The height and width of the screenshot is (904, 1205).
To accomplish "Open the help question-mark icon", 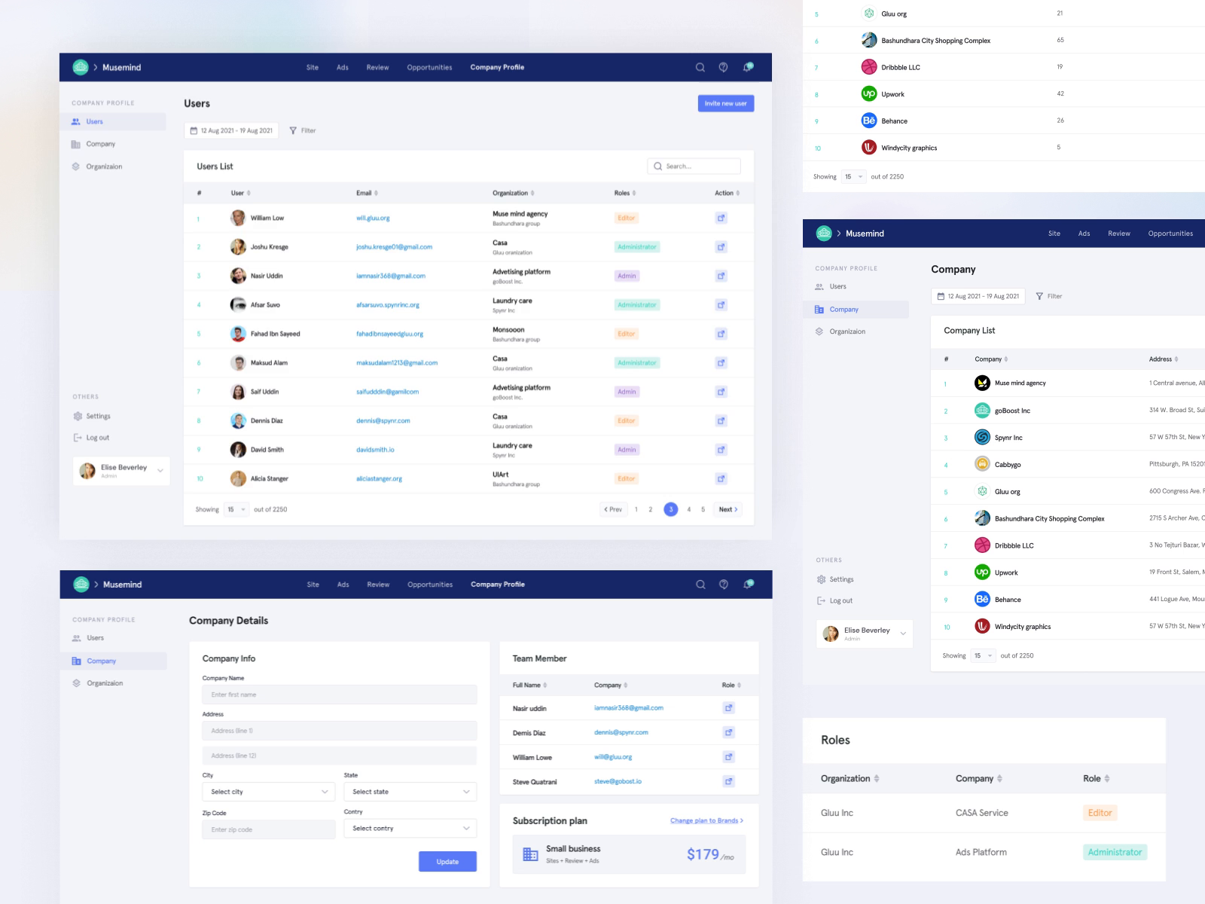I will point(724,67).
